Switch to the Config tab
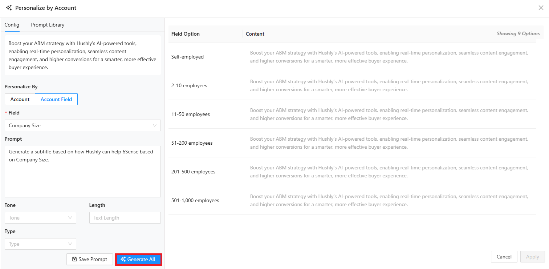The image size is (549, 269). pyautogui.click(x=12, y=25)
